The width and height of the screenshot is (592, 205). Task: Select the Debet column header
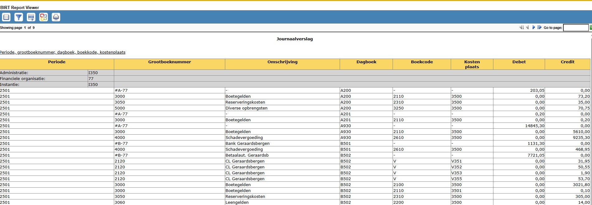click(519, 62)
